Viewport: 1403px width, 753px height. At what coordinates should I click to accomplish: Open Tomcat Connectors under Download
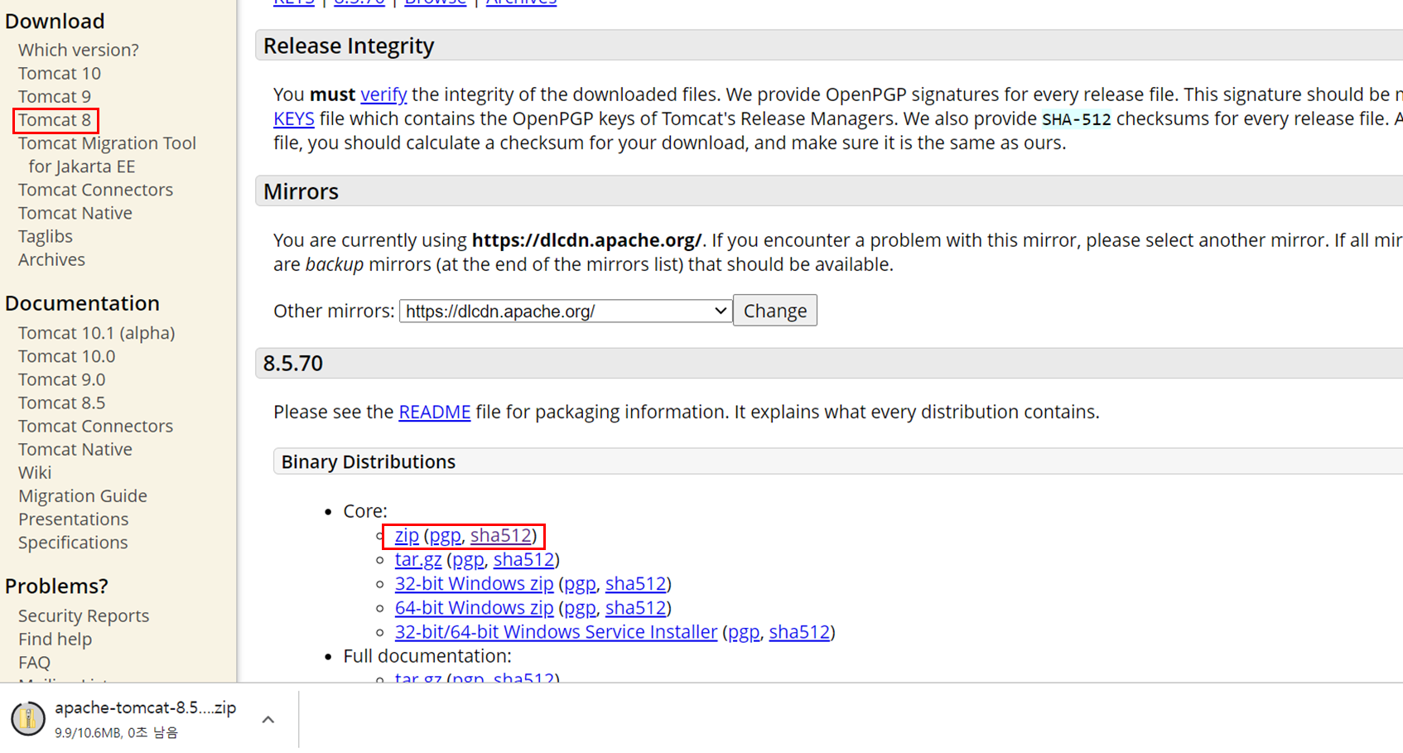coord(95,190)
